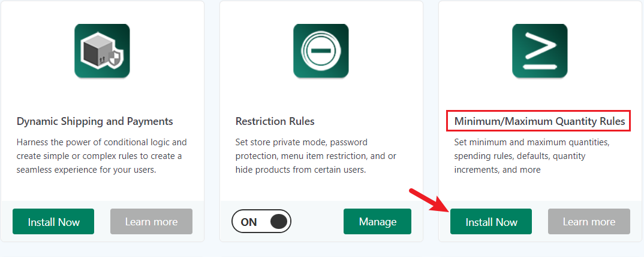Open Learn more for Minimum/Maximum Quantity Rules

point(589,221)
